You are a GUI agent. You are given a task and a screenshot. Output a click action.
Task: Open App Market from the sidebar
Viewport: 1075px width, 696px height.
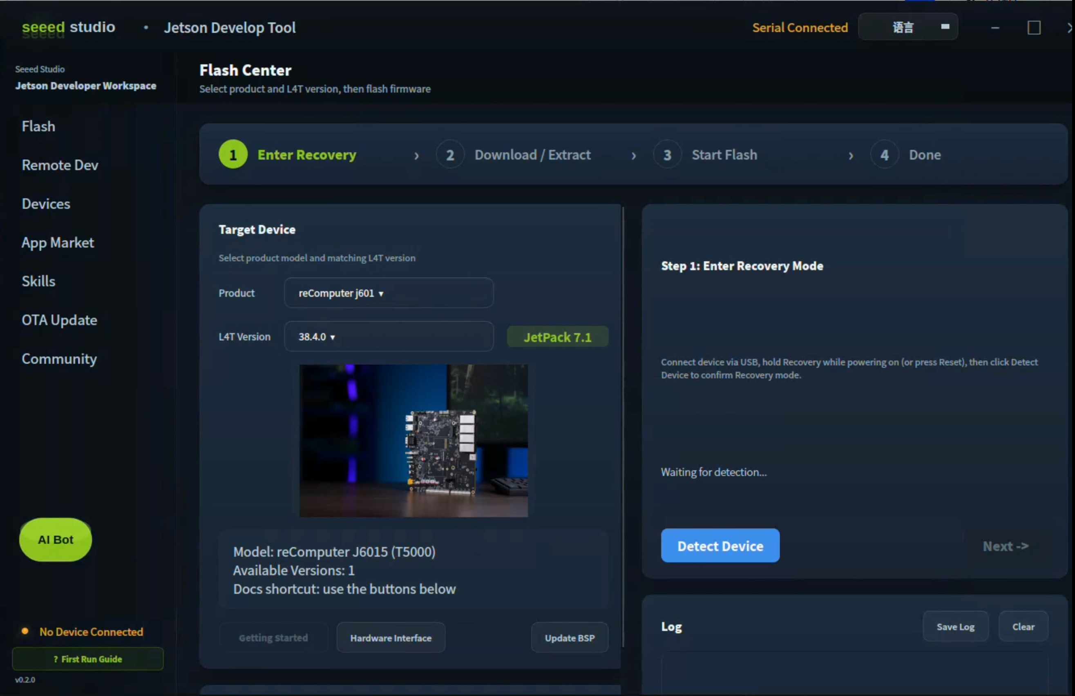tap(58, 243)
